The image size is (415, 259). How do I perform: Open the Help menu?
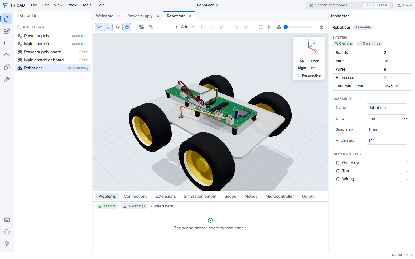(x=101, y=5)
